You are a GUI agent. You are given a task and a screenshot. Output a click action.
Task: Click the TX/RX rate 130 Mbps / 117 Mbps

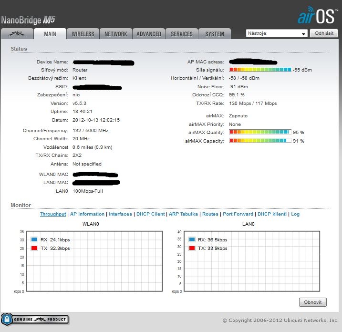point(253,104)
